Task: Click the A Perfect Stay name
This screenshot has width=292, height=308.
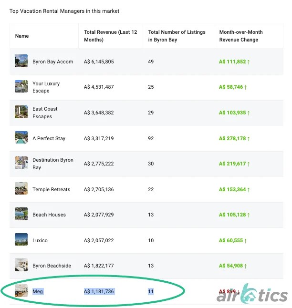Action: (49, 138)
